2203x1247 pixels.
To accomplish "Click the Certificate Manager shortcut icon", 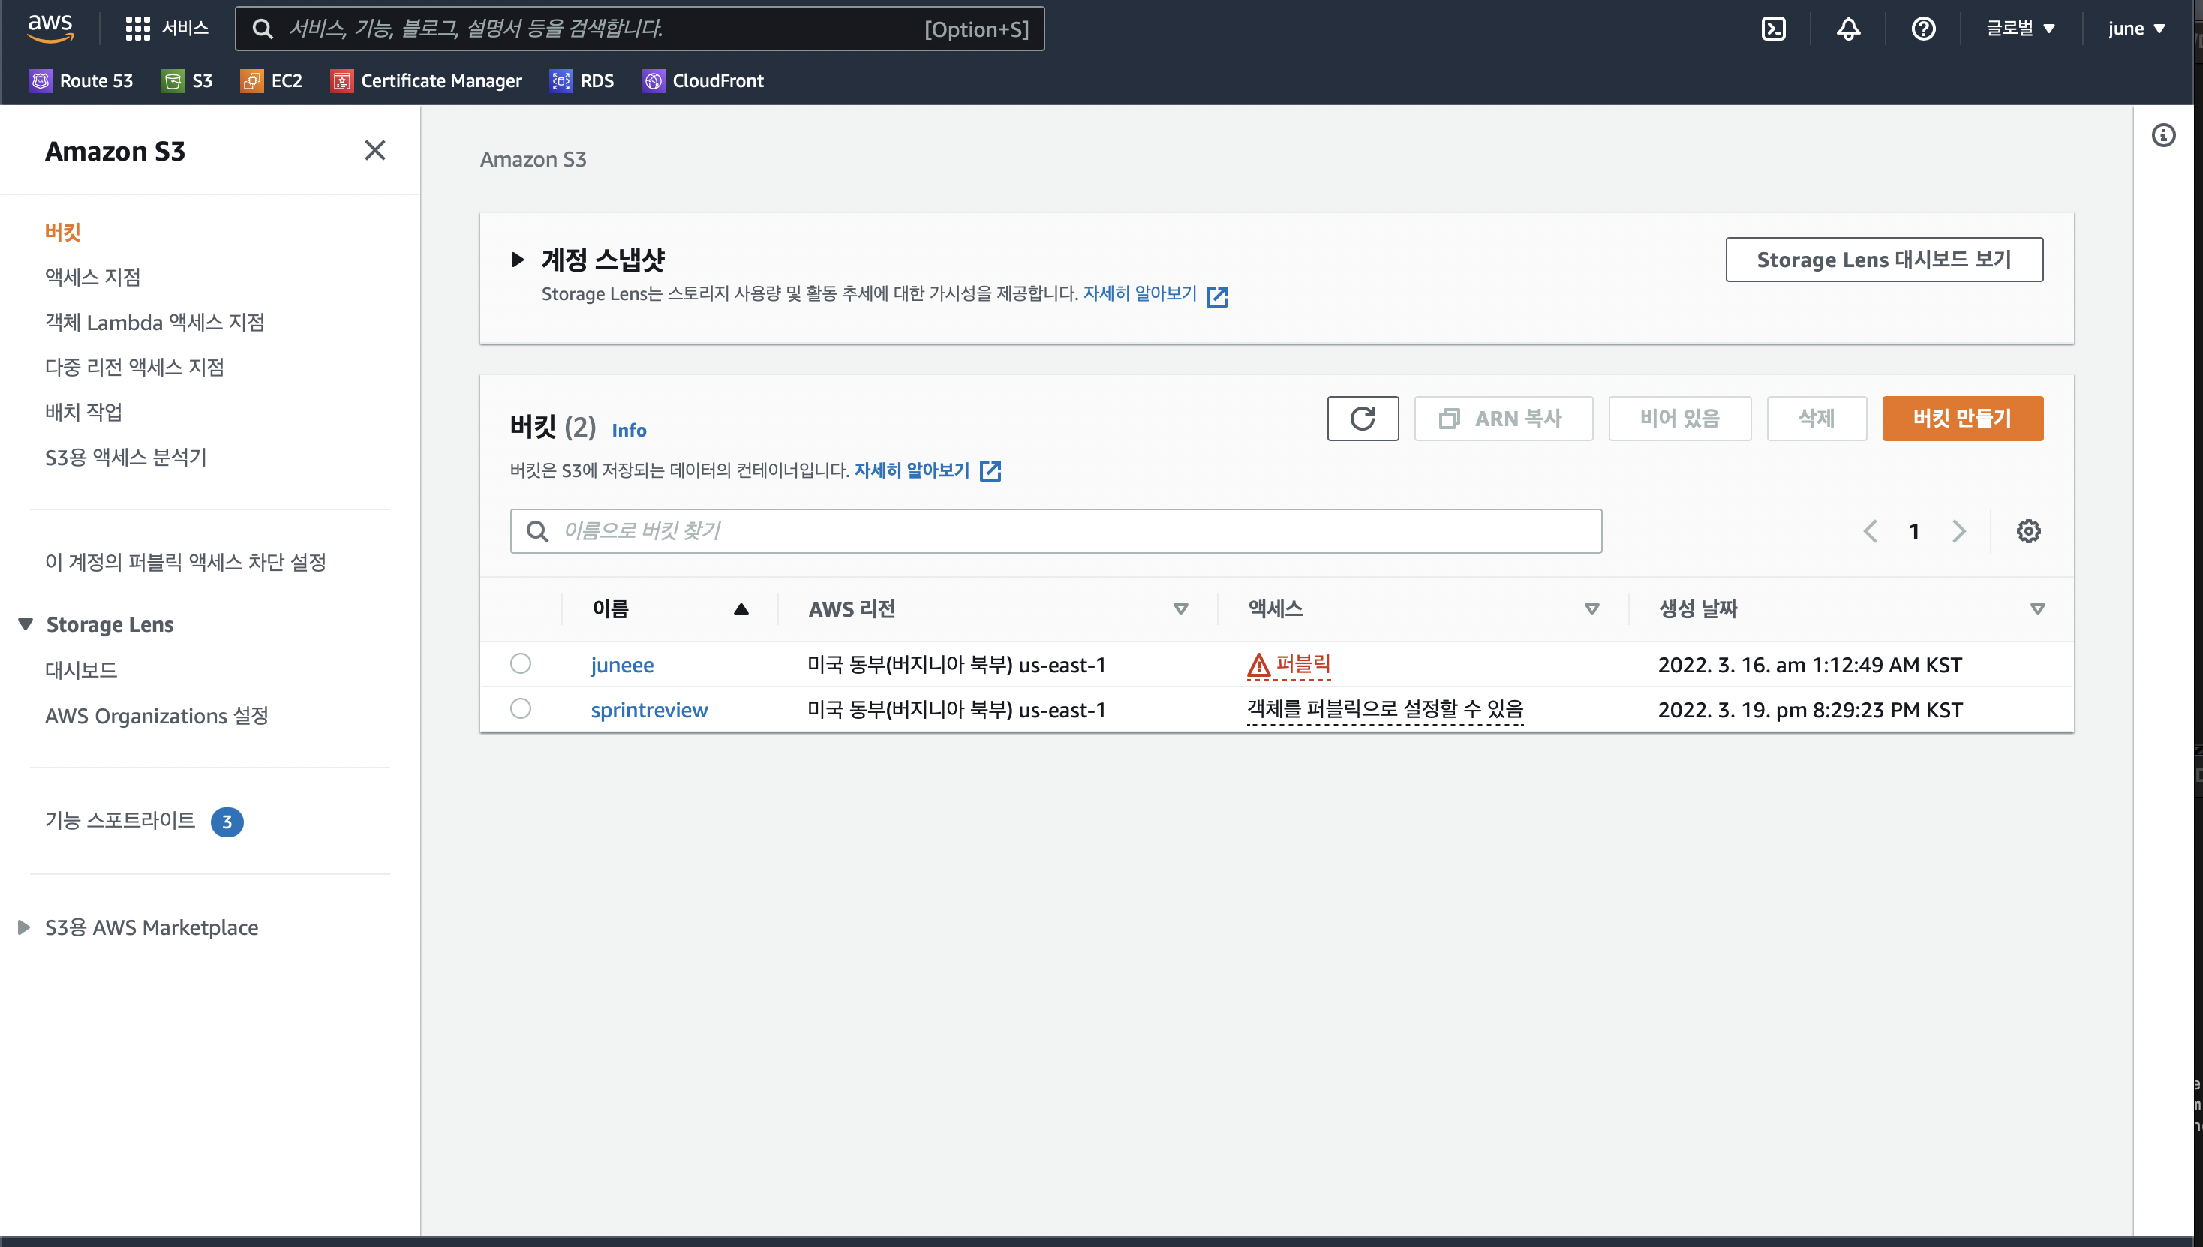I will [341, 80].
